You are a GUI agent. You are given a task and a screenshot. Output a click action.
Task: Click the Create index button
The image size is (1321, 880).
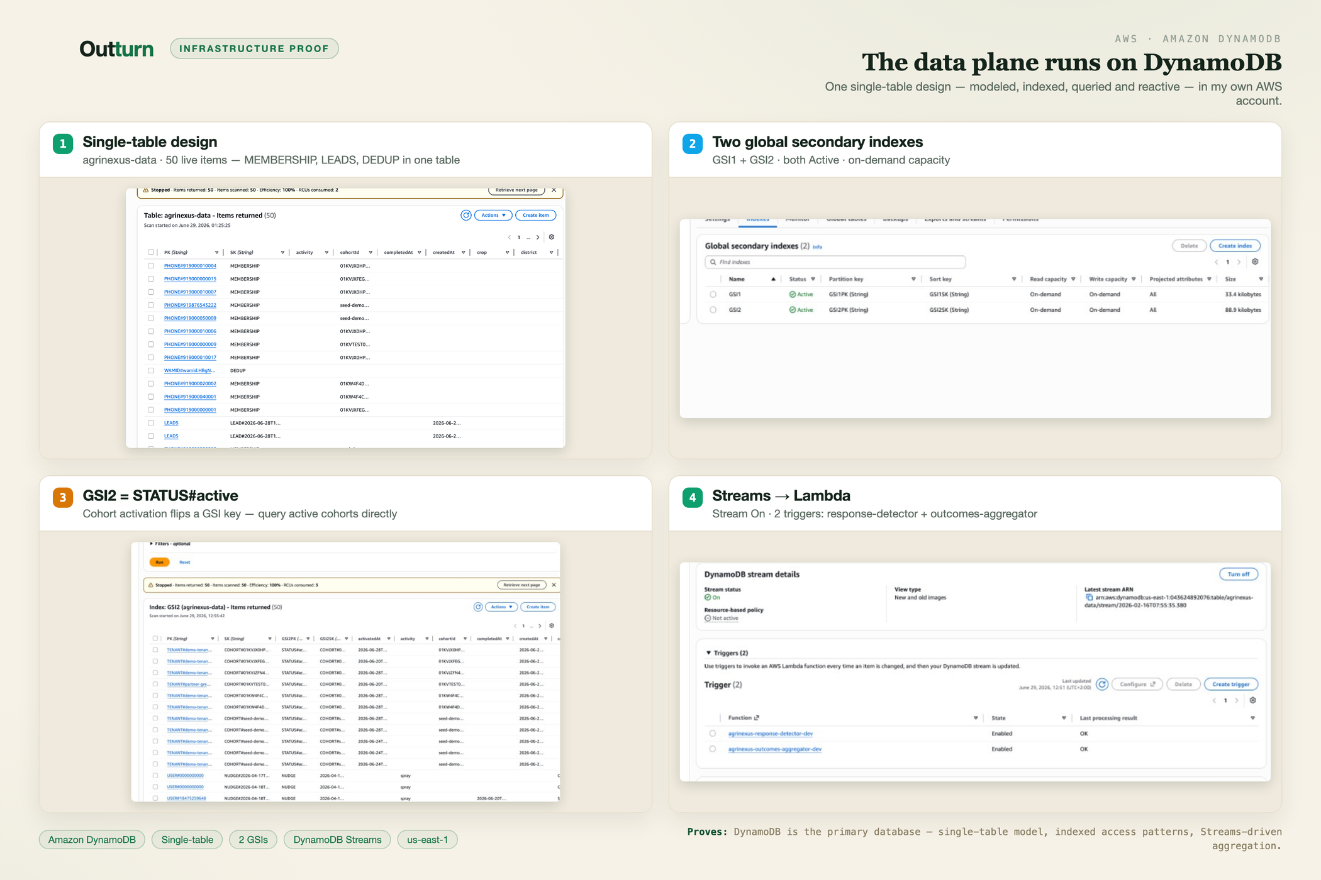point(1235,246)
